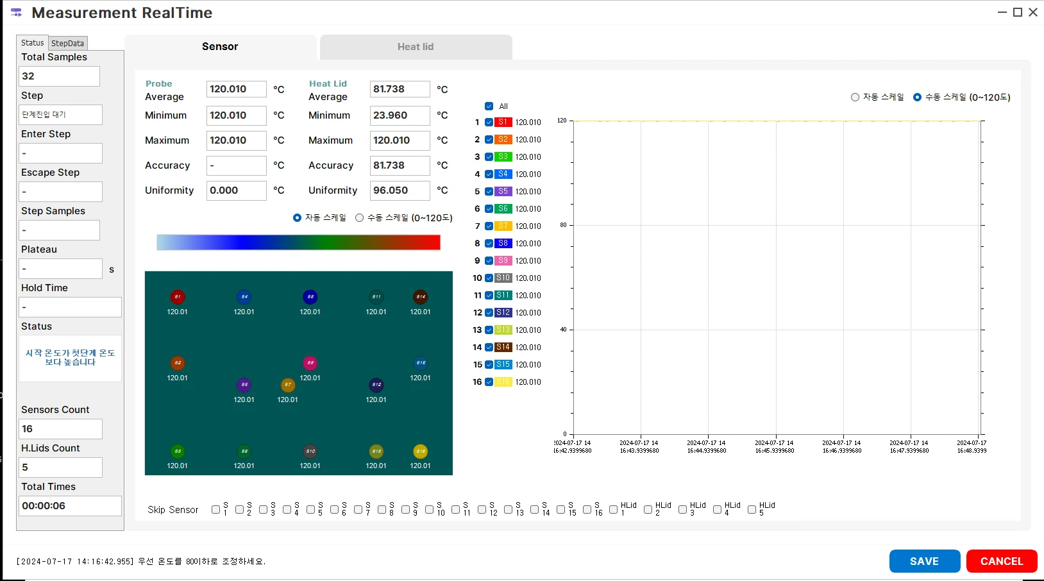Toggle the S5 legend checkbox
1044x581 pixels.
pyautogui.click(x=489, y=192)
